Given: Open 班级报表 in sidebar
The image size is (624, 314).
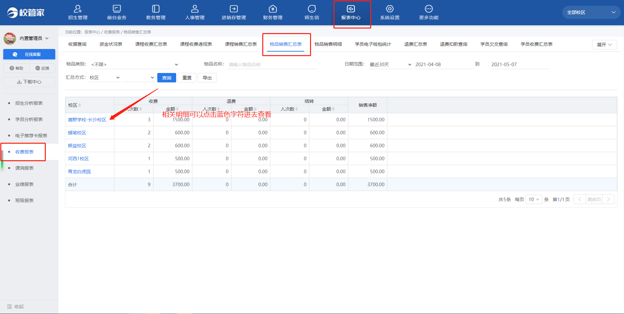Looking at the screenshot, I should pos(24,200).
